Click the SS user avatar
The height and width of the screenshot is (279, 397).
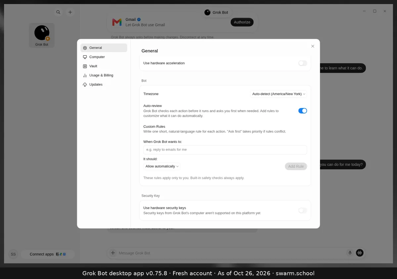[13, 254]
